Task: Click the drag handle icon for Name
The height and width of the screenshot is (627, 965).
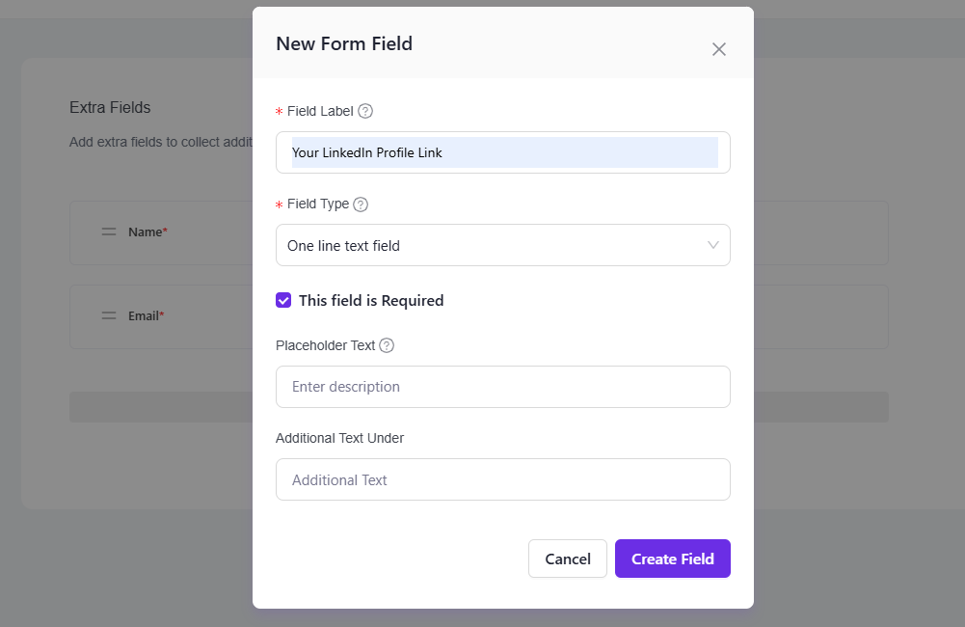Action: coord(109,232)
